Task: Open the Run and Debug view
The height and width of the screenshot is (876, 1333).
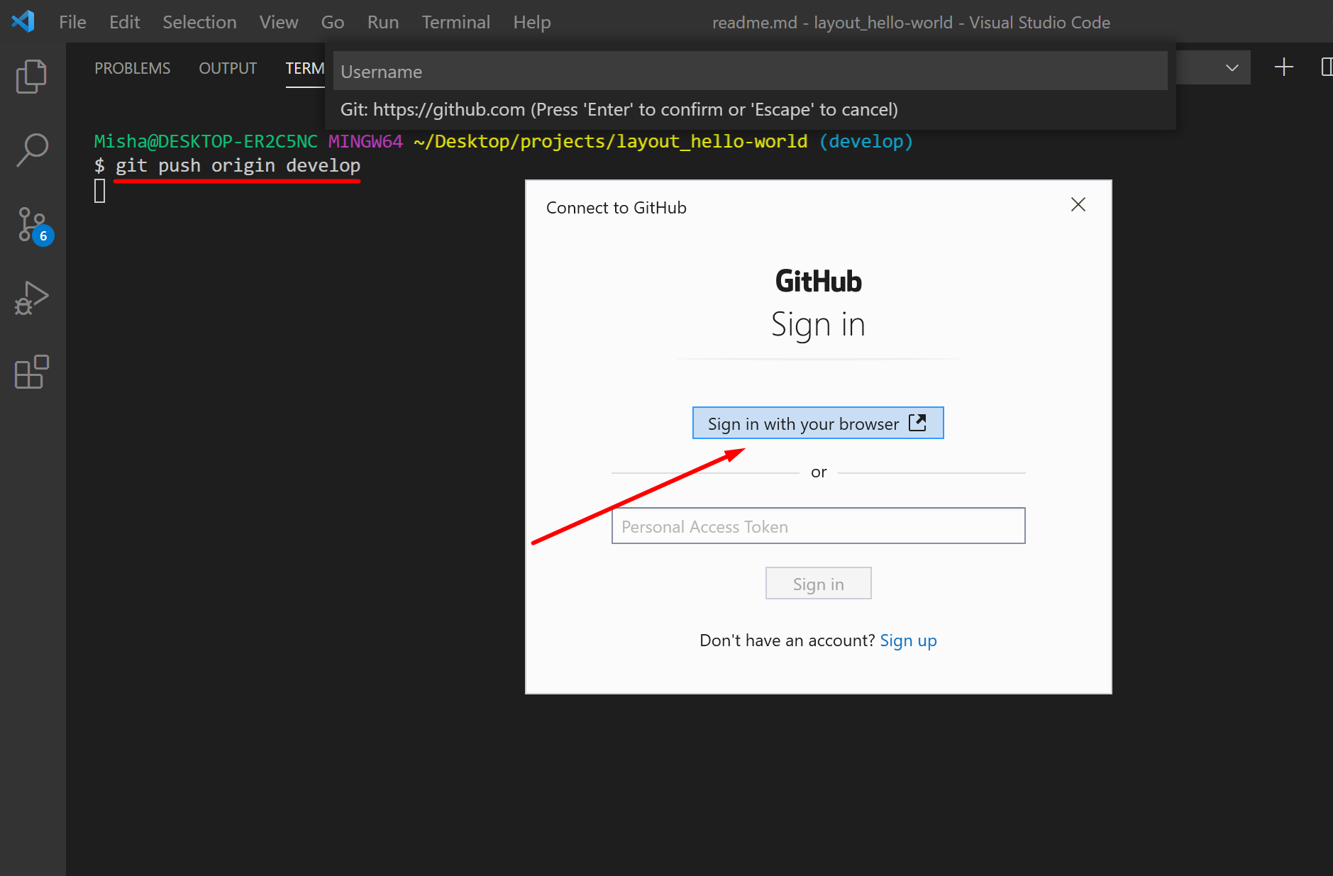Action: click(x=32, y=298)
